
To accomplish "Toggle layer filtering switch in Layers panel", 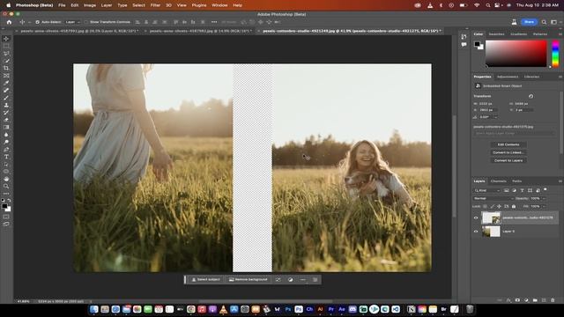I will (545, 189).
